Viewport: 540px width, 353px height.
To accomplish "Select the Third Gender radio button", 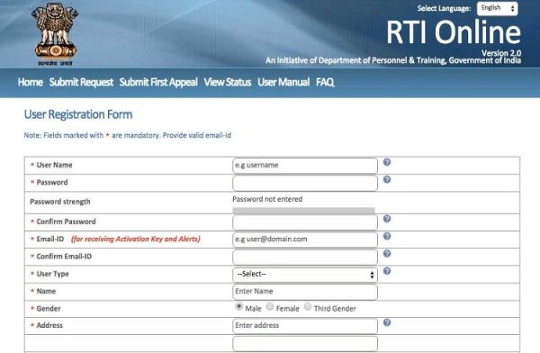I will tap(308, 306).
